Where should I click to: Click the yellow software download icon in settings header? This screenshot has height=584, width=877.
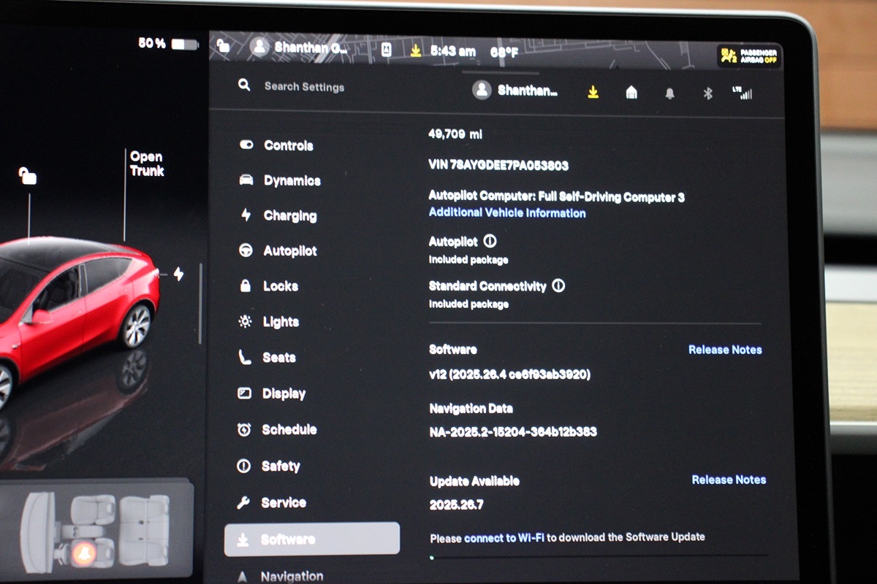593,92
